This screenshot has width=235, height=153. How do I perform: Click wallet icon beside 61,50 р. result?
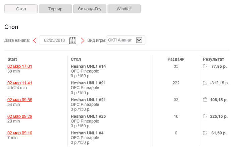[x=205, y=133]
